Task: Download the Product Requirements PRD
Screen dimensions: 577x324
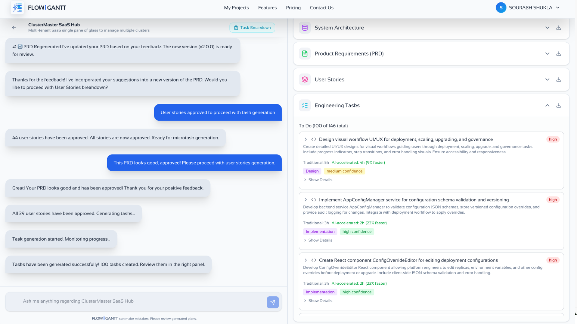Action: (x=558, y=54)
